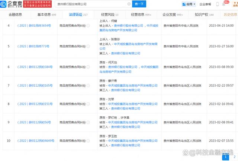Clear the search box with the X icon
The image size is (238, 161).
click(x=129, y=4)
